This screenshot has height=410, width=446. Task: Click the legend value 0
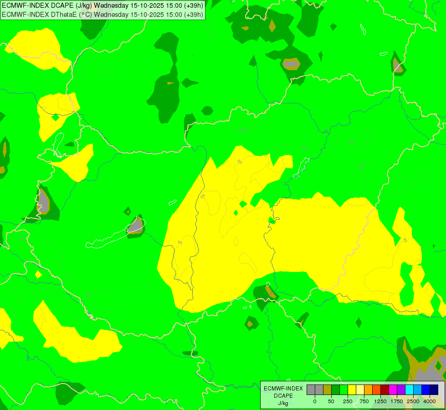(315, 401)
